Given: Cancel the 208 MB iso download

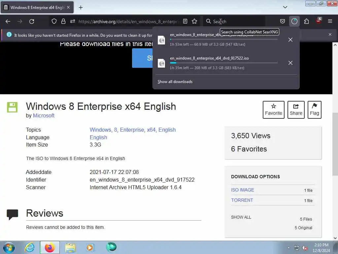Looking at the screenshot, I should 290,63.
